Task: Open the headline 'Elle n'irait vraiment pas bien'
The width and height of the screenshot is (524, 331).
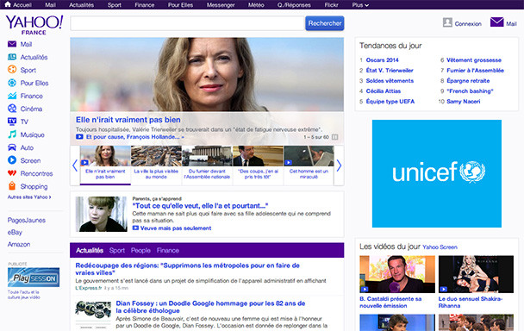Action: 128,120
